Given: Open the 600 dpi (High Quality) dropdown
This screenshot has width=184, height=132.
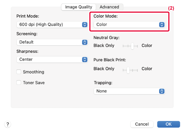Looking at the screenshot, I should point(52,25).
